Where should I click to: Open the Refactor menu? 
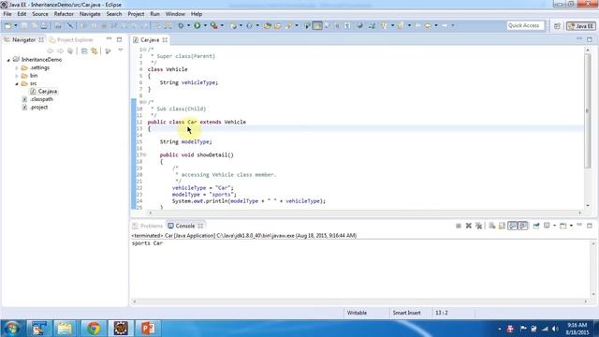tap(64, 14)
